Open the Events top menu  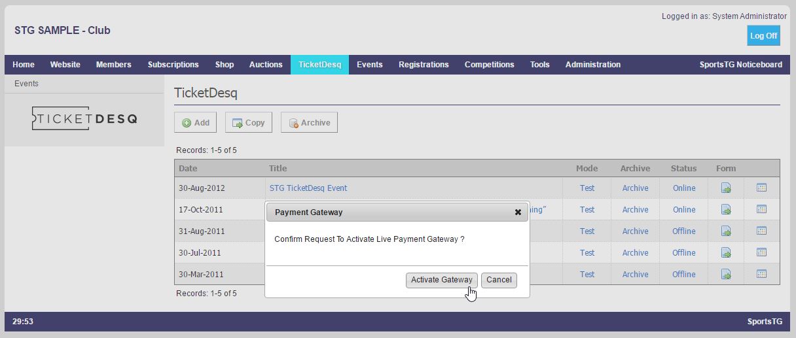pyautogui.click(x=370, y=65)
